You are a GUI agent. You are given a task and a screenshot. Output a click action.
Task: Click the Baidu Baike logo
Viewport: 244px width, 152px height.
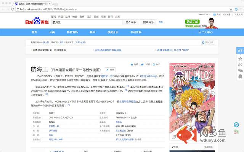tap(37, 21)
